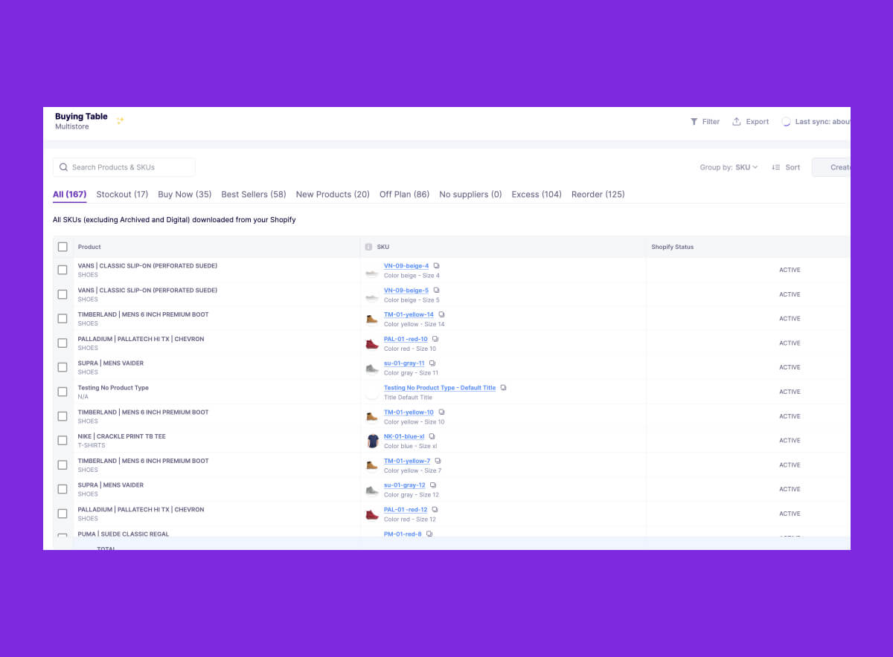
Task: Switch to the No suppliers (0) tab
Action: 470,195
